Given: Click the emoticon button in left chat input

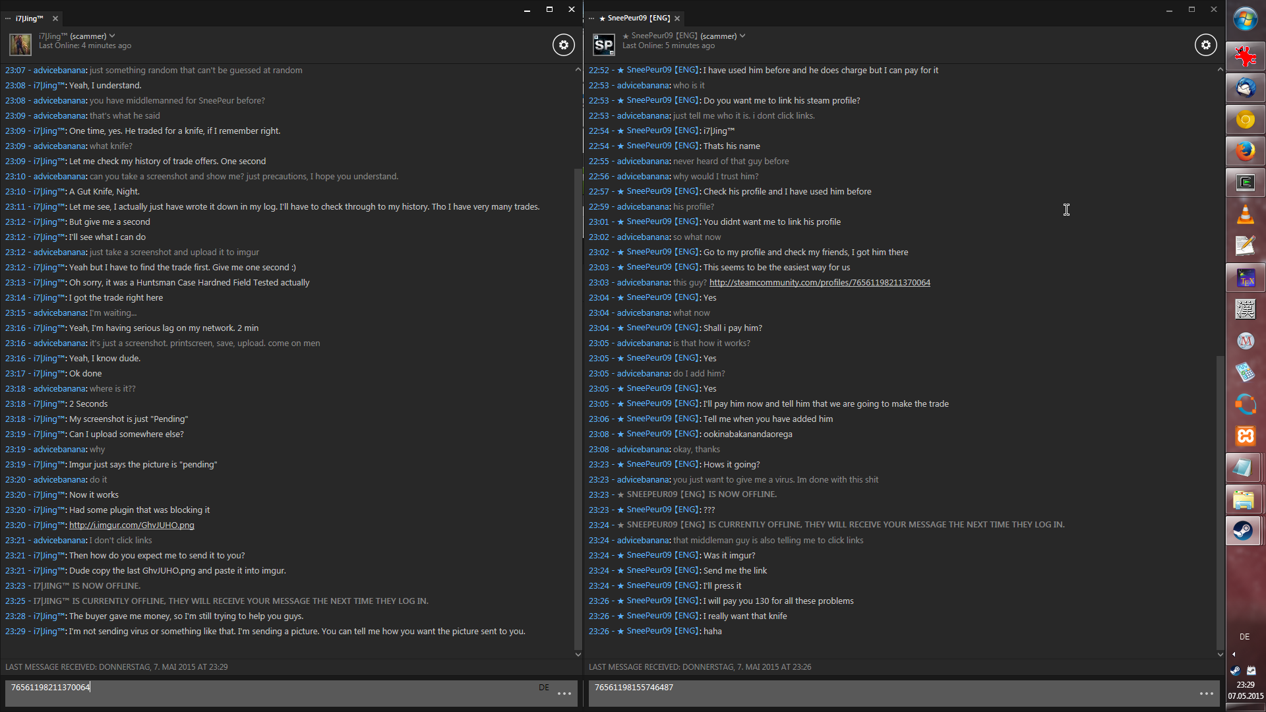Looking at the screenshot, I should tap(564, 694).
